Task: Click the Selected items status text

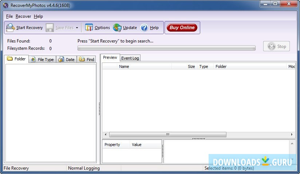Action: (x=229, y=168)
